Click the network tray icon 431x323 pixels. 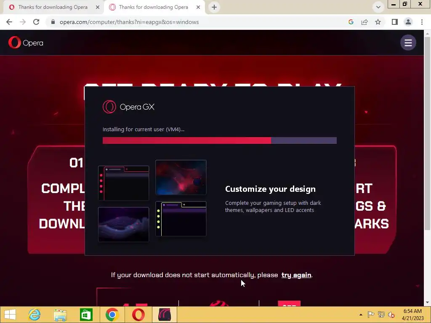click(x=381, y=315)
